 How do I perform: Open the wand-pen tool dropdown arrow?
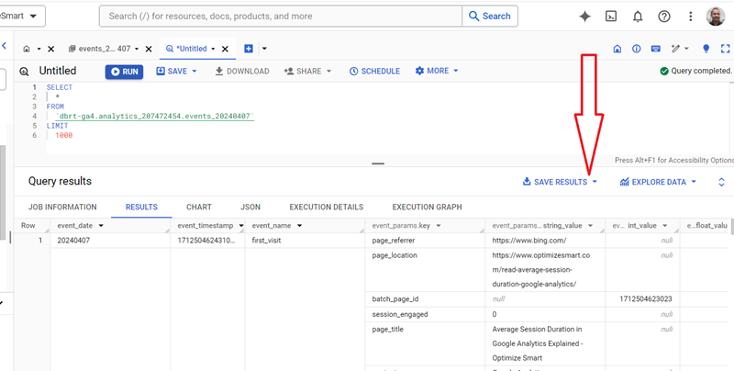pos(686,49)
